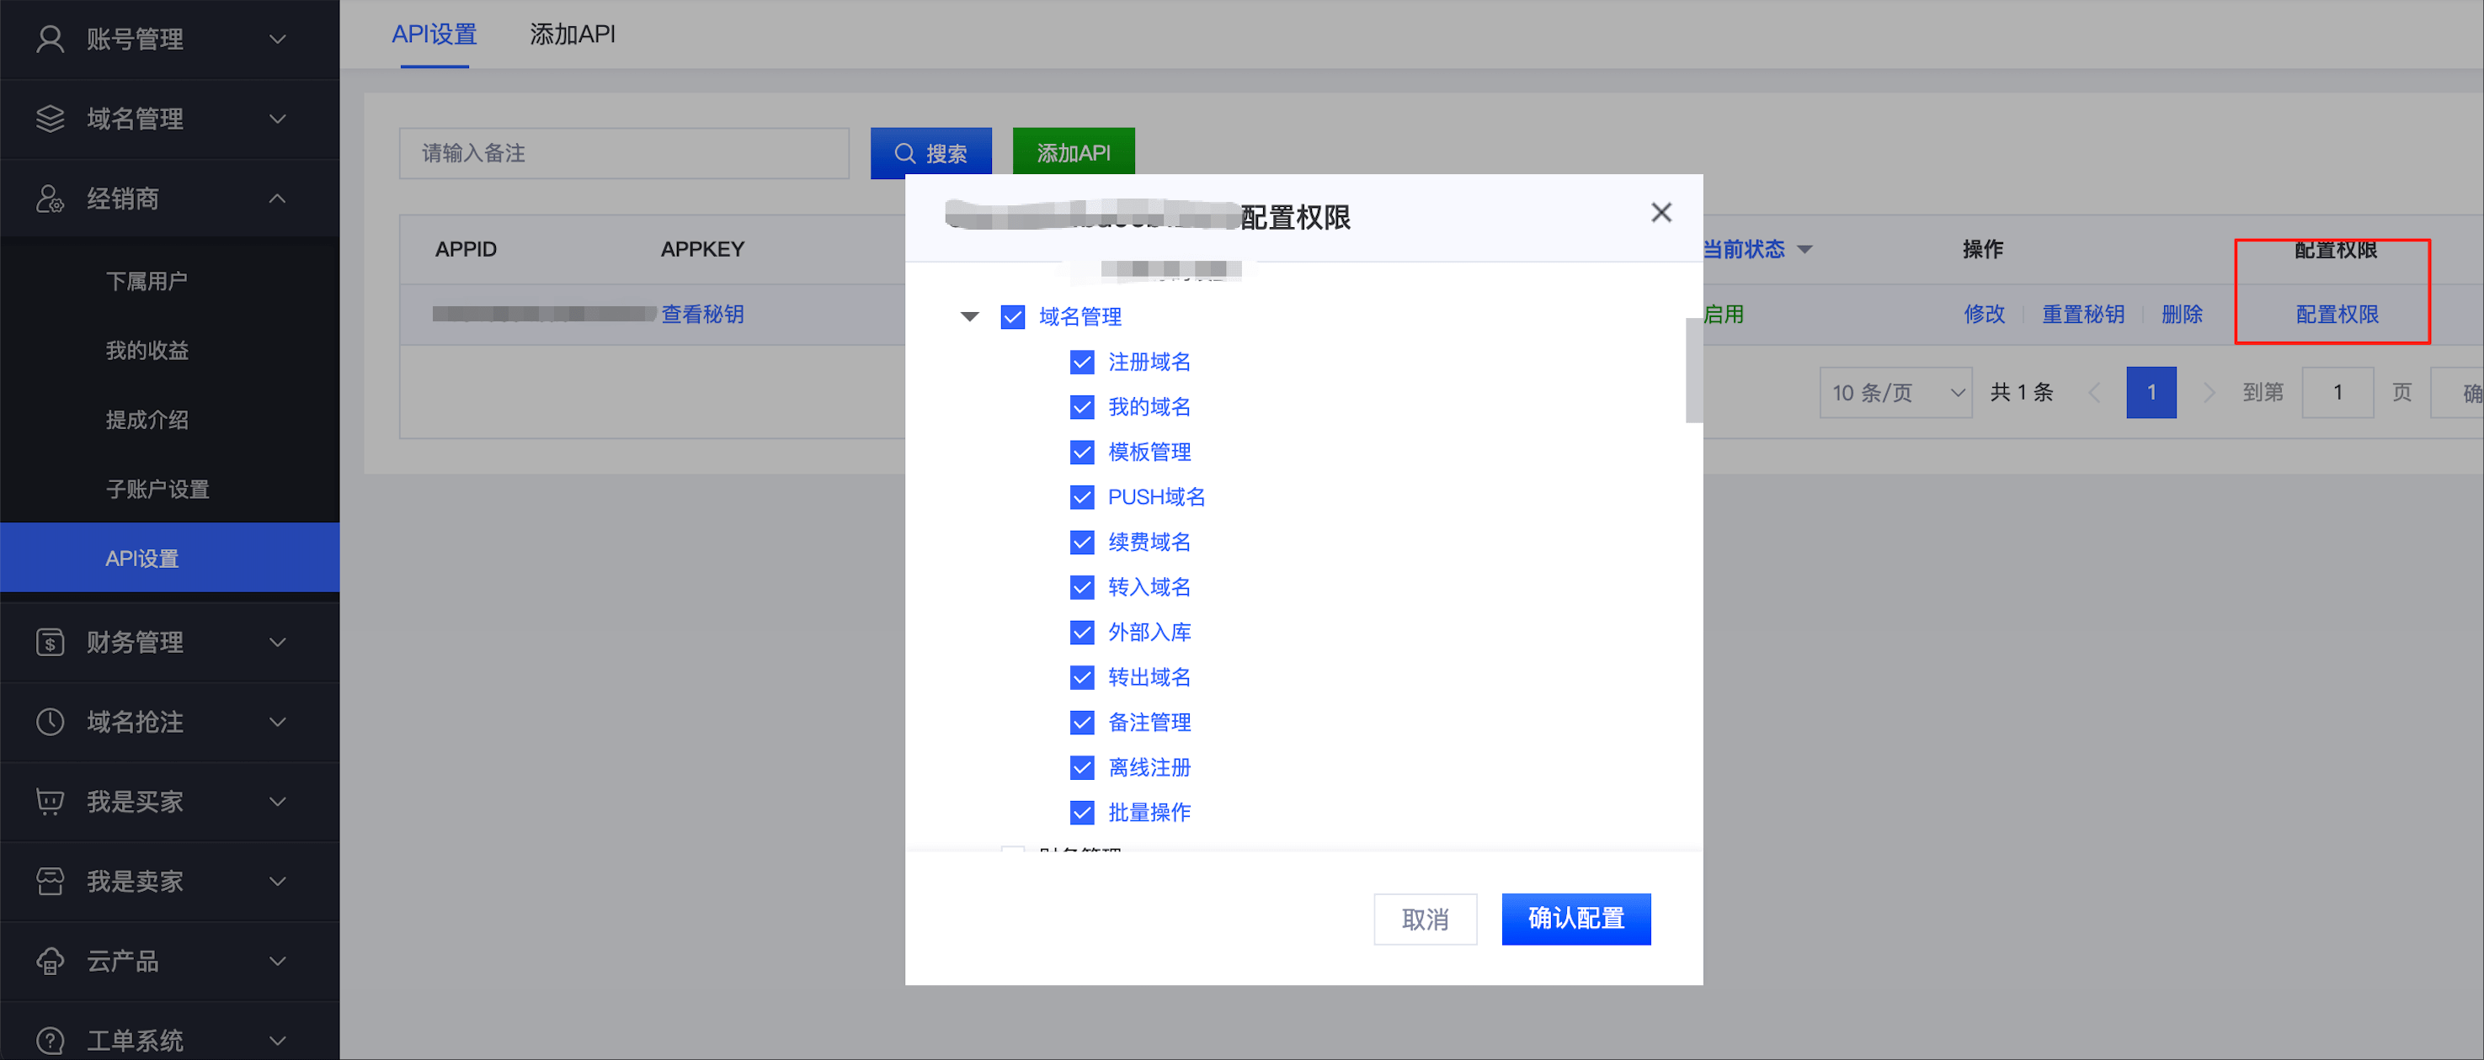Open 当前状态 column filter arrow

1805,250
